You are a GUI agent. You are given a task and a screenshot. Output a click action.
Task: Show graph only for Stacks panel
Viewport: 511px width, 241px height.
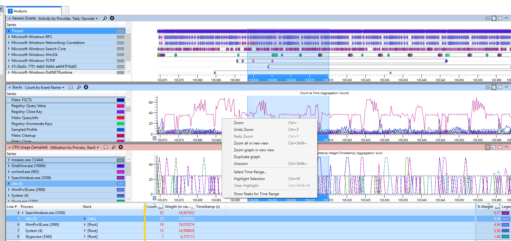494,87
